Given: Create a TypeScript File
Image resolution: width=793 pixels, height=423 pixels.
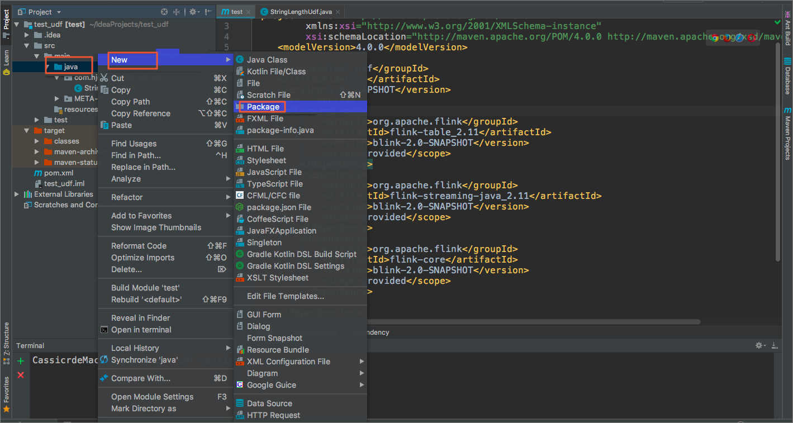Looking at the screenshot, I should point(300,184).
